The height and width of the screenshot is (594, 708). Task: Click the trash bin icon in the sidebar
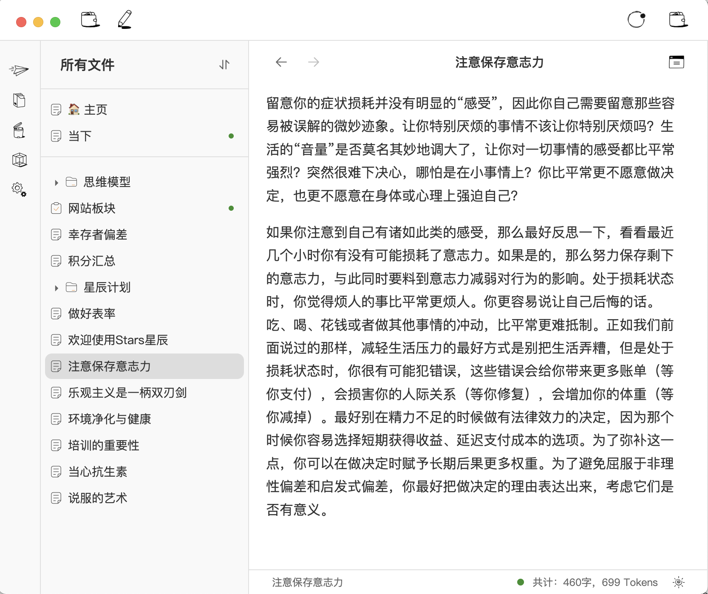coord(19,130)
